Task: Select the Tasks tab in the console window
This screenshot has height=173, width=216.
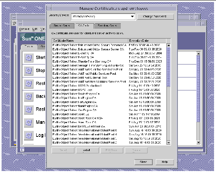Action: 29,46
